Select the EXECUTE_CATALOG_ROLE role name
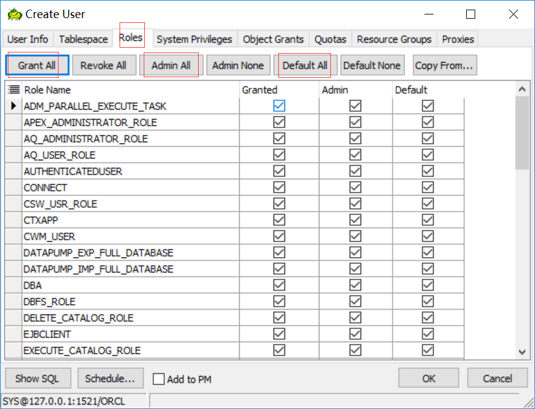 pyautogui.click(x=82, y=351)
